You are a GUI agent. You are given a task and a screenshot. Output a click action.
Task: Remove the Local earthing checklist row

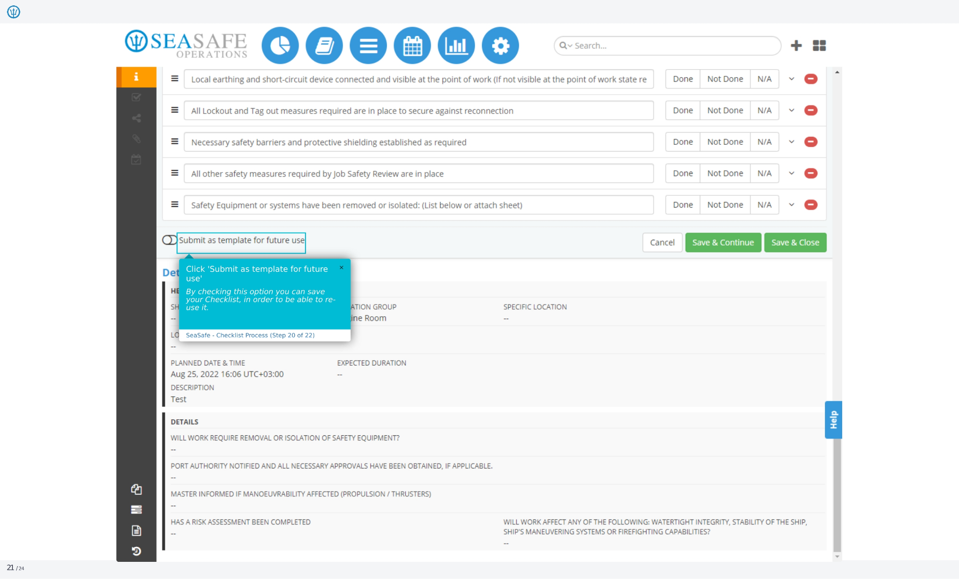[811, 79]
